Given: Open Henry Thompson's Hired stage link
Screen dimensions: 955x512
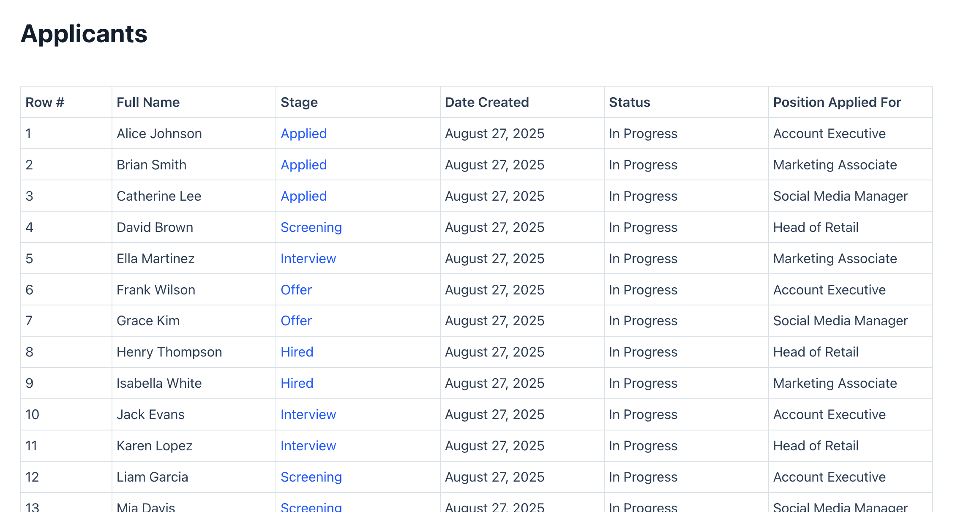Looking at the screenshot, I should click(x=297, y=352).
